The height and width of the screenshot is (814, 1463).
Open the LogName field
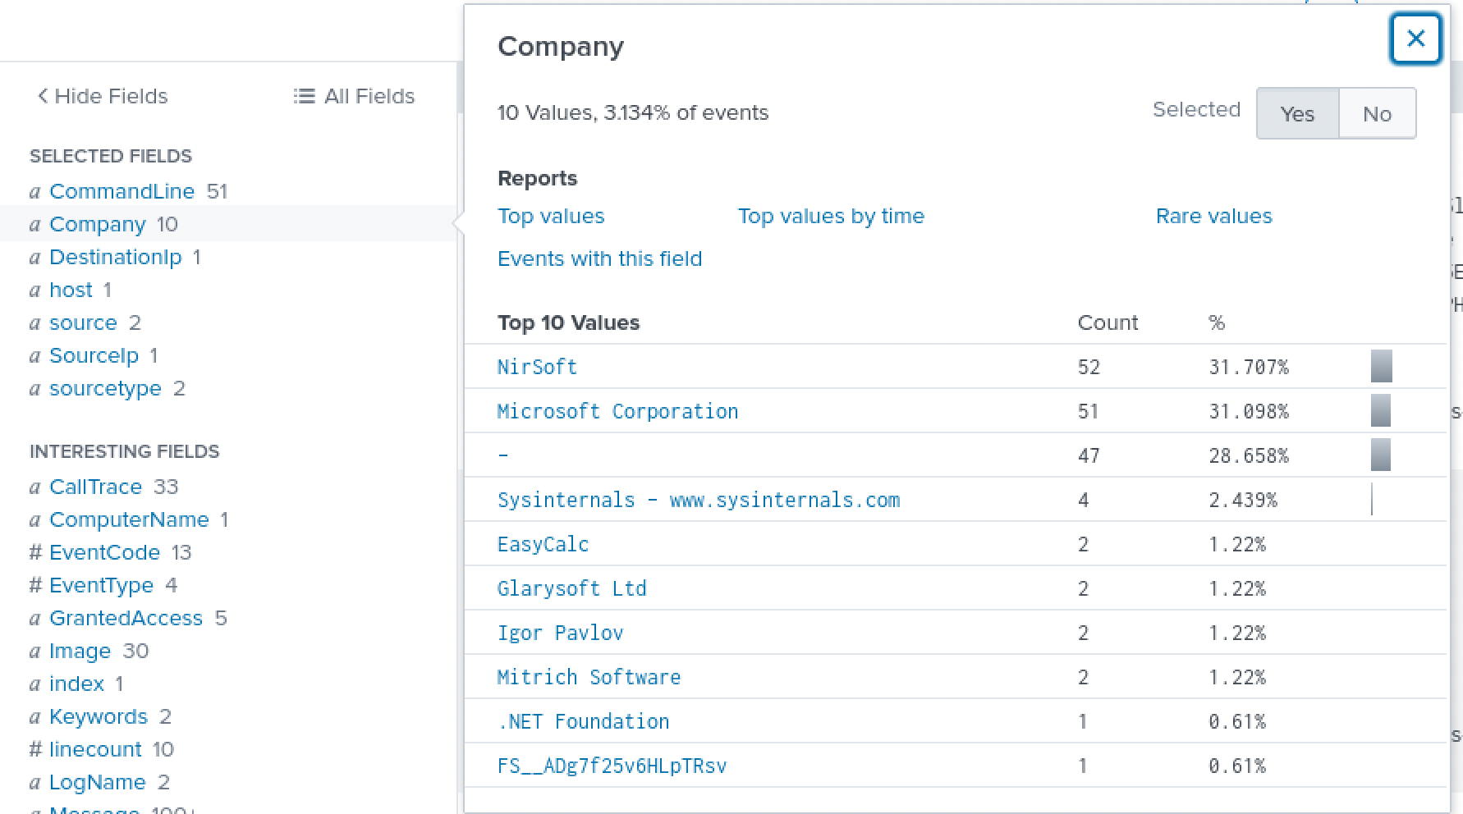tap(97, 782)
